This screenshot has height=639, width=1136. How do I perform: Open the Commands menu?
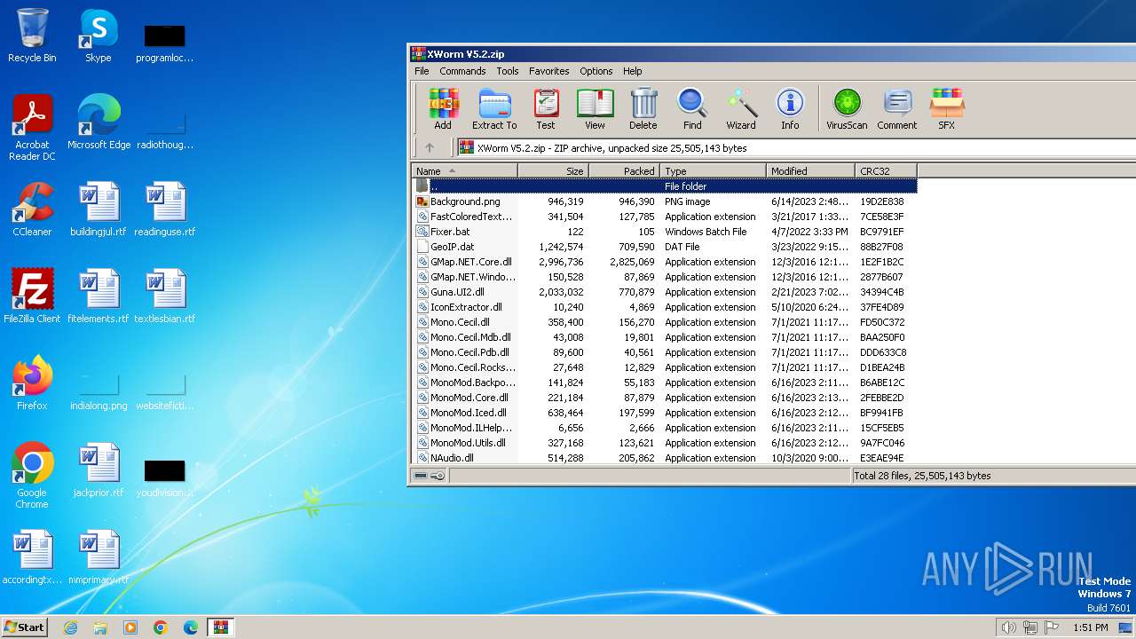[x=462, y=71]
